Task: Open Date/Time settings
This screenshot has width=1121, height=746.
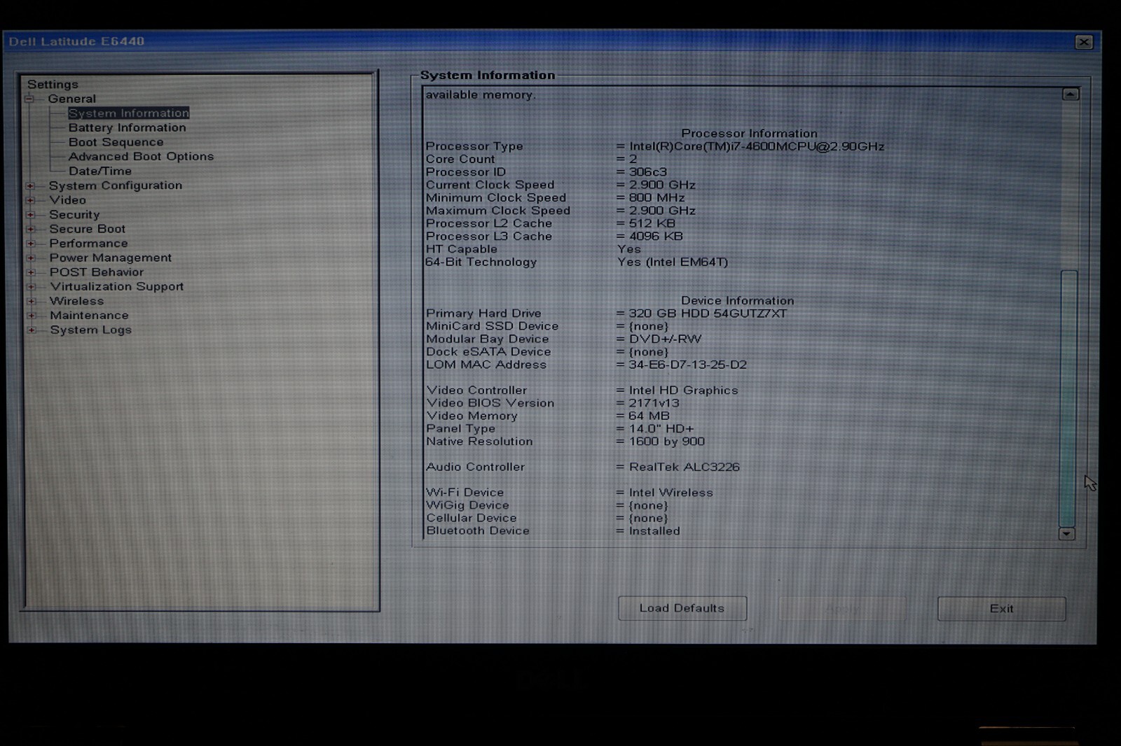Action: click(x=100, y=171)
